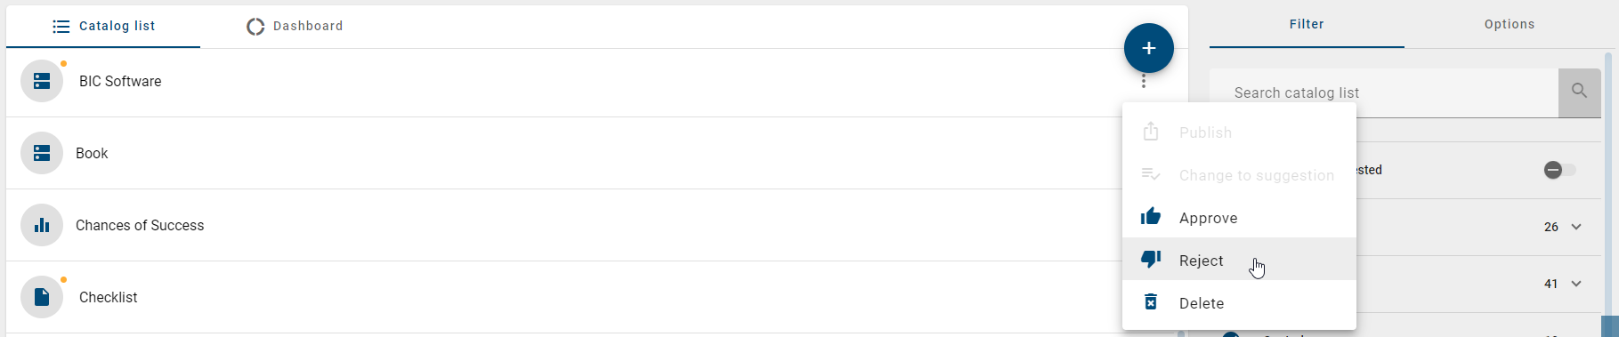This screenshot has width=1619, height=337.
Task: Click the search magnifier icon
Action: pyautogui.click(x=1579, y=92)
